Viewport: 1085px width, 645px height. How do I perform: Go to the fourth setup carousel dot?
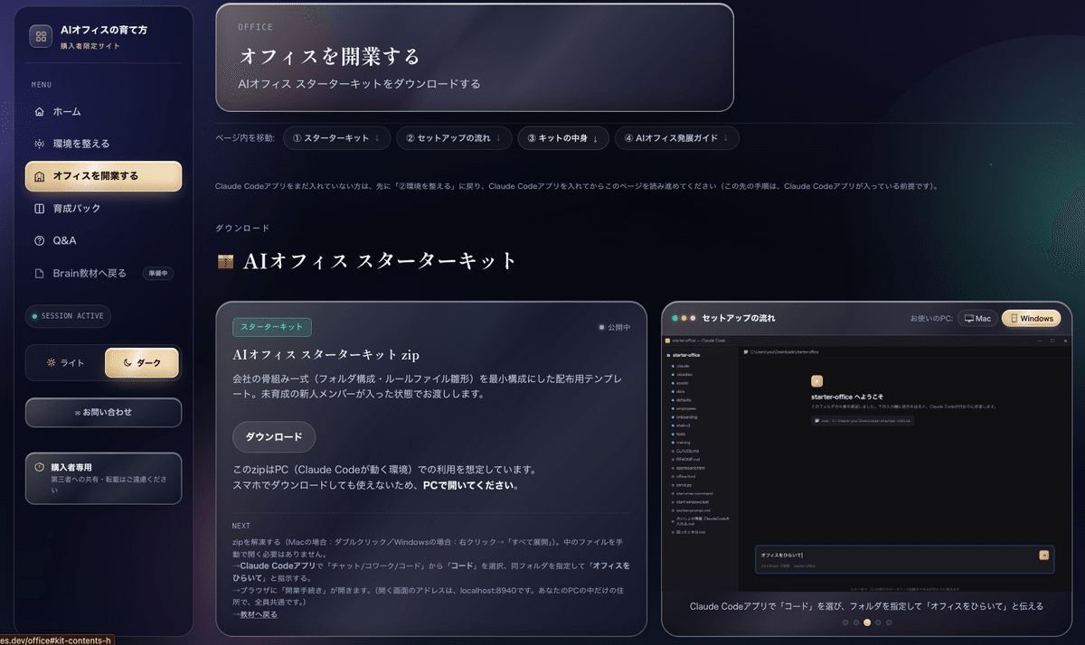point(878,622)
